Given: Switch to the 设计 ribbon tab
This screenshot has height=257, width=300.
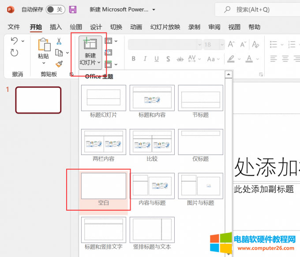Looking at the screenshot, I should click(x=96, y=27).
